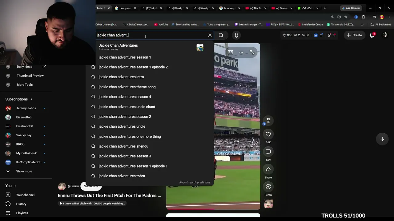
Task: Click the magnifier search submit button
Action: pos(221,35)
